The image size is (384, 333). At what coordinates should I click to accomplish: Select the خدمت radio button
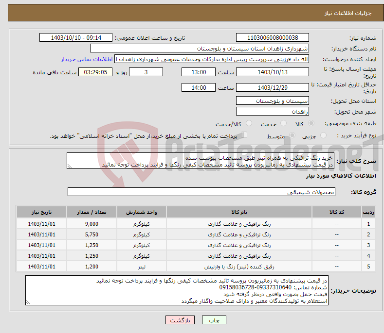[283, 123]
